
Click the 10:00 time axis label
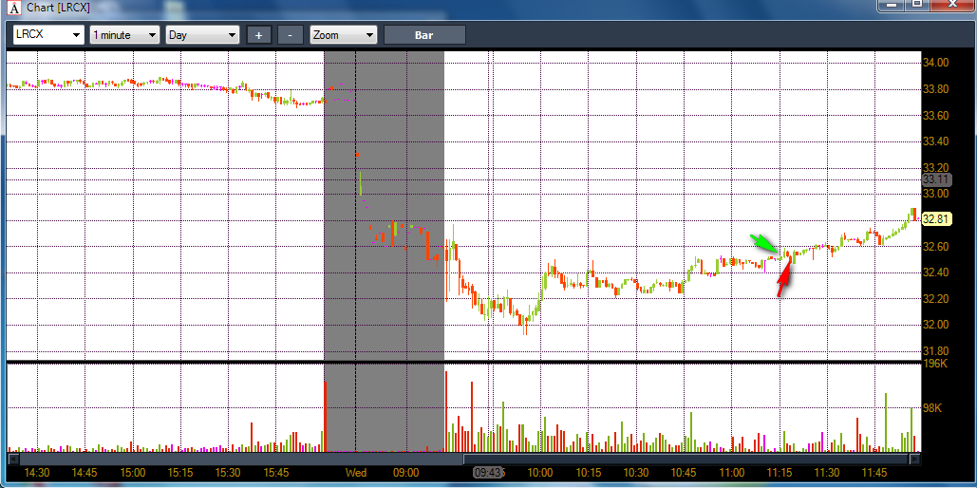(x=540, y=473)
